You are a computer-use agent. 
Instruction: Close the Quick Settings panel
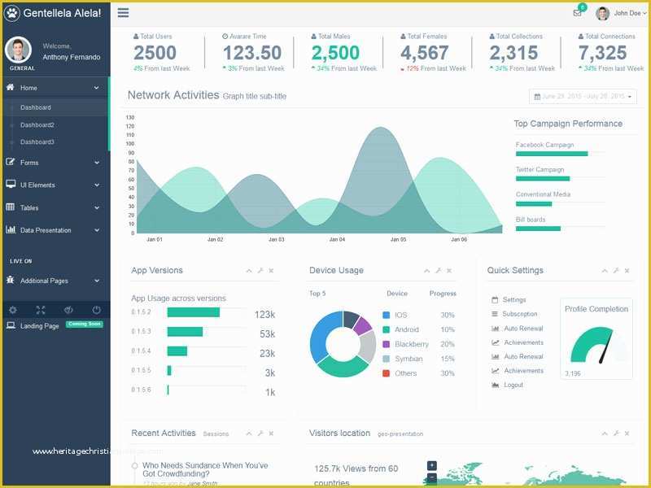[627, 271]
